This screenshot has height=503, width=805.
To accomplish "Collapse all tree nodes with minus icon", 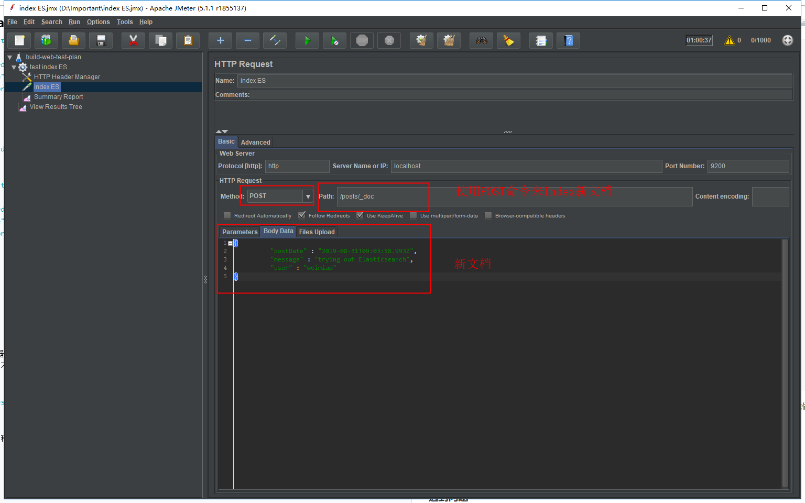I will tap(248, 40).
